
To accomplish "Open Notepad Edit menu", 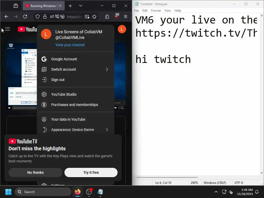I will click(x=145, y=11).
